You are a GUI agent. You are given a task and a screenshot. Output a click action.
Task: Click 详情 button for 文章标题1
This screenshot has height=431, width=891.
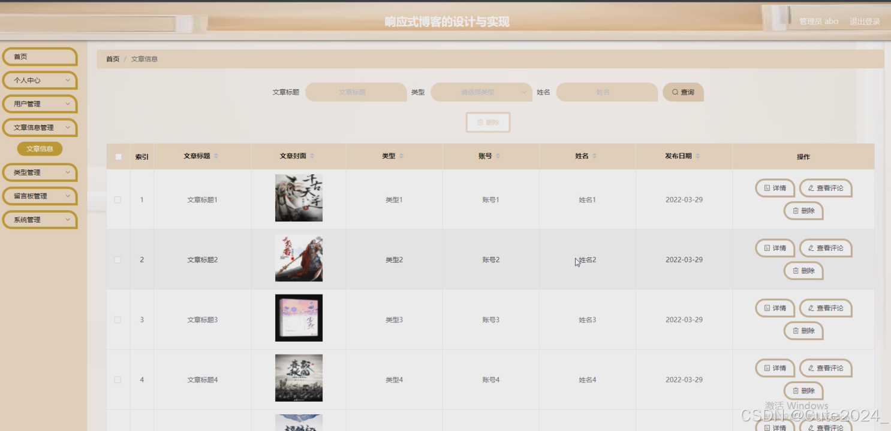(x=775, y=188)
